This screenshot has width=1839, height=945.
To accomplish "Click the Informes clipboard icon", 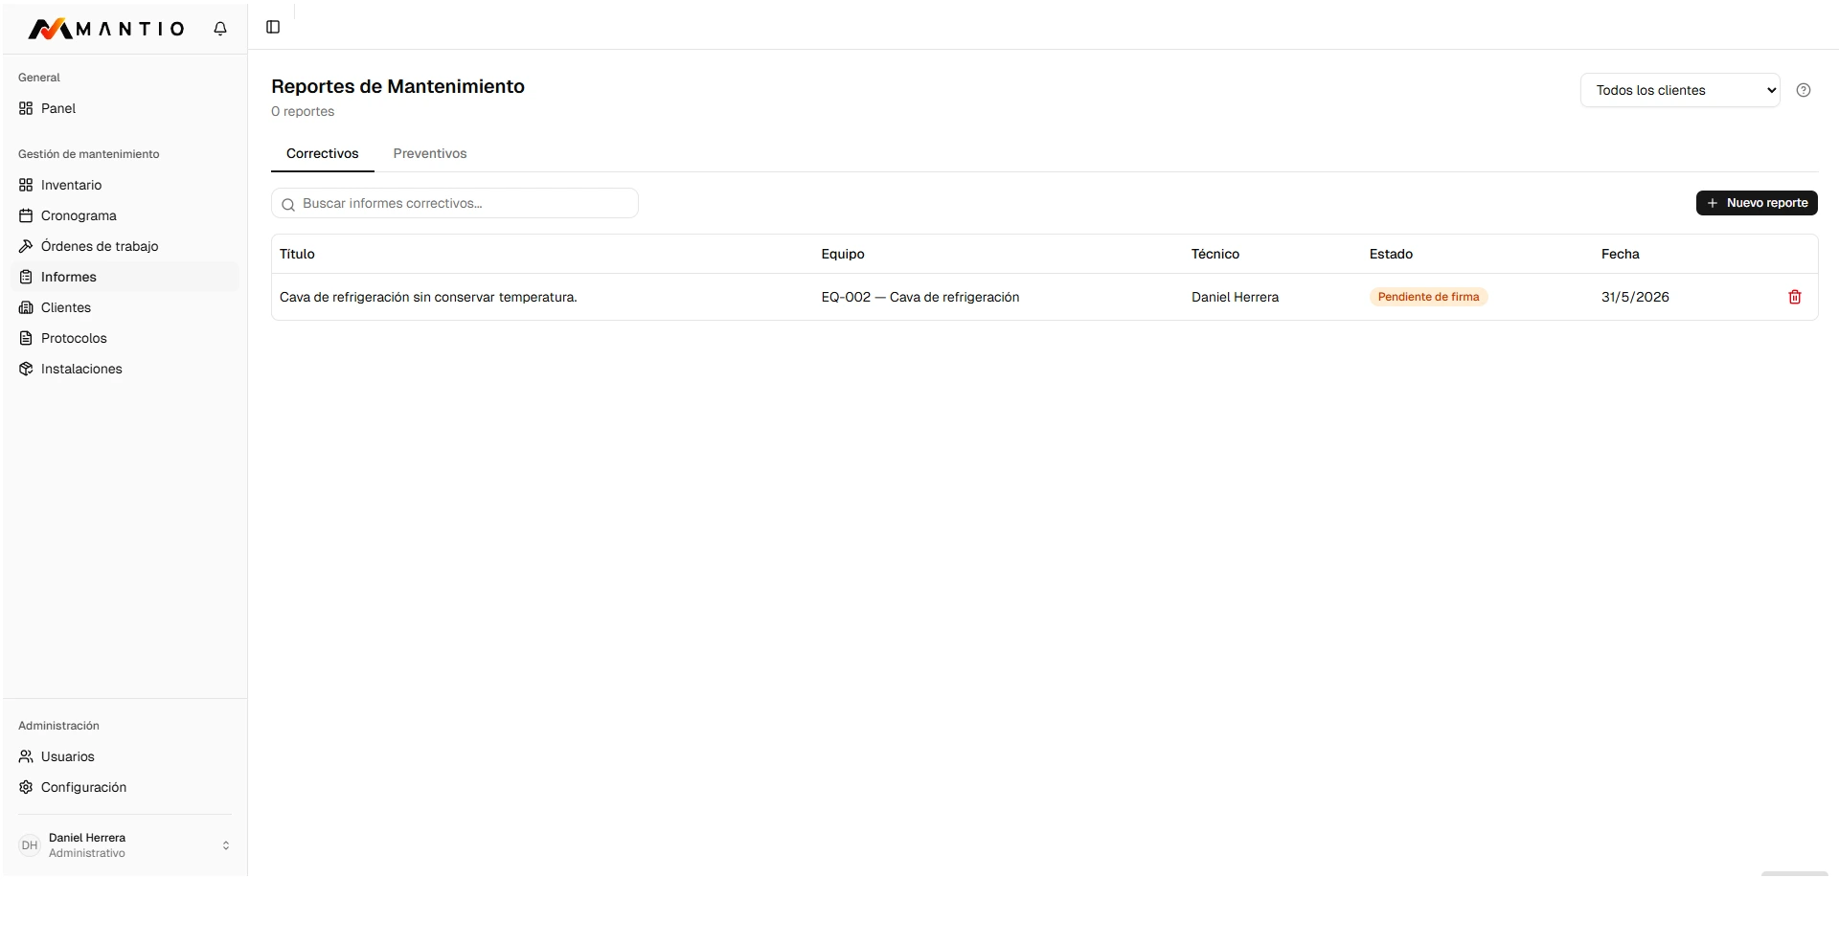I will 26,277.
